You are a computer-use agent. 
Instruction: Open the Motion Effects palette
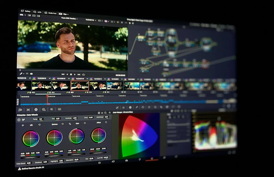coord(59,109)
